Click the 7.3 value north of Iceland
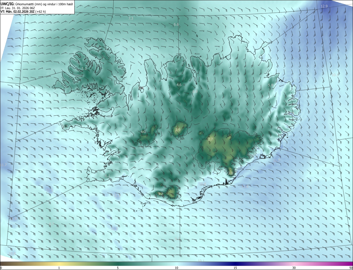 tap(131, 18)
